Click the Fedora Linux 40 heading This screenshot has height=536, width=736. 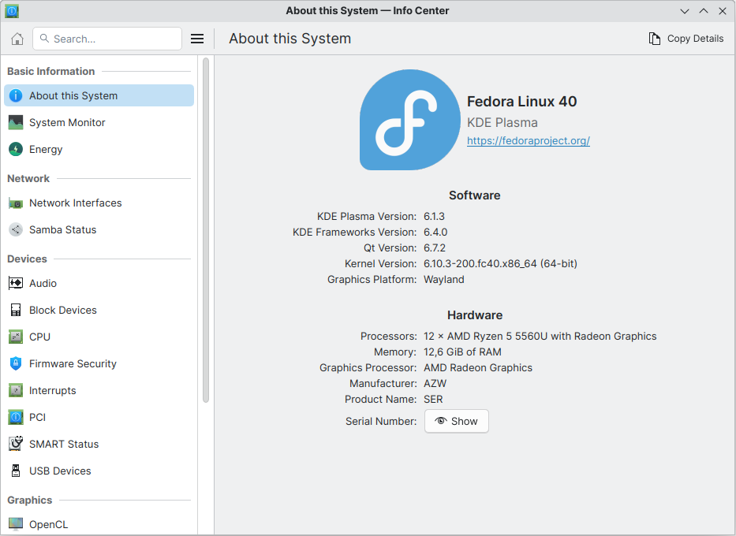pyautogui.click(x=522, y=102)
